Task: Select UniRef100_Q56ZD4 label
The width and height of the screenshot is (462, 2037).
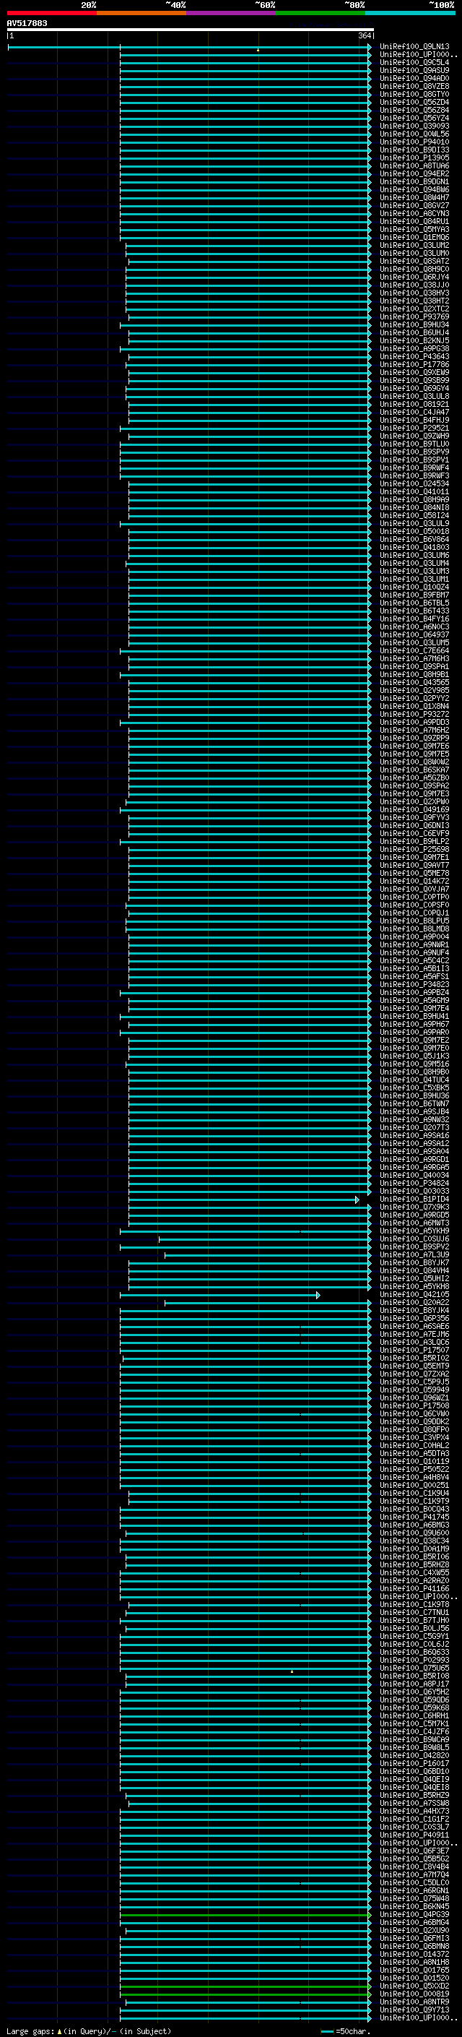Action: (414, 102)
